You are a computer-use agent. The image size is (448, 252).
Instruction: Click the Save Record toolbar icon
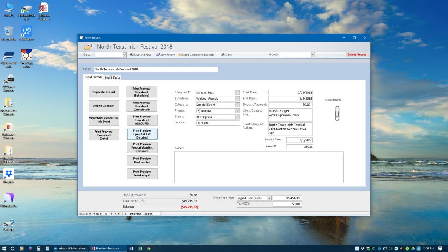tap(165, 55)
